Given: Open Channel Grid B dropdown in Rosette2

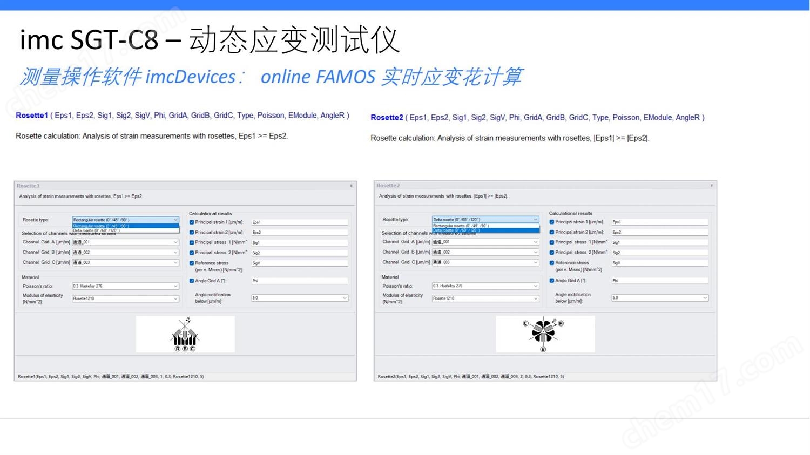Looking at the screenshot, I should tap(485, 252).
